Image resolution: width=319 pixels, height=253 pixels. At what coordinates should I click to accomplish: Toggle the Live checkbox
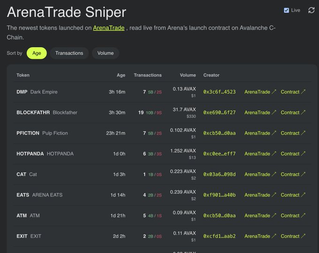pos(286,10)
